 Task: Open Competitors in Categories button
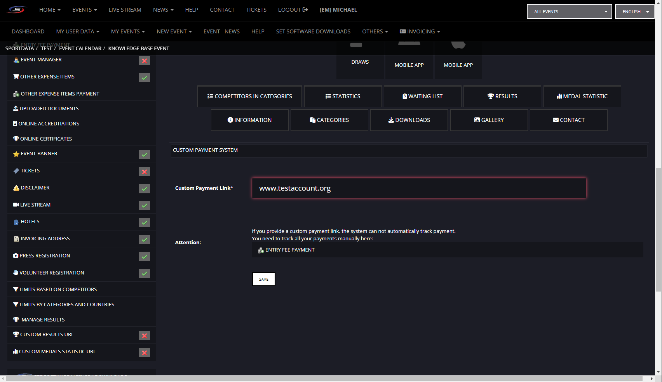(x=249, y=96)
